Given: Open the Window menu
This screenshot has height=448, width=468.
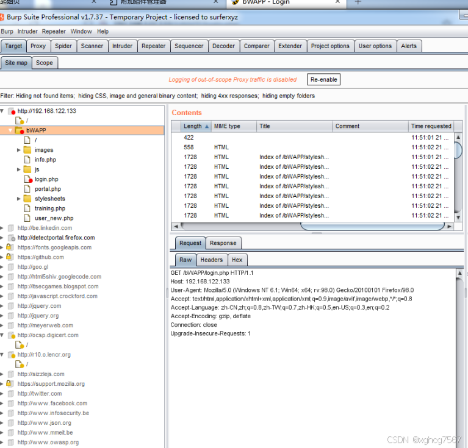Looking at the screenshot, I should pos(81,31).
